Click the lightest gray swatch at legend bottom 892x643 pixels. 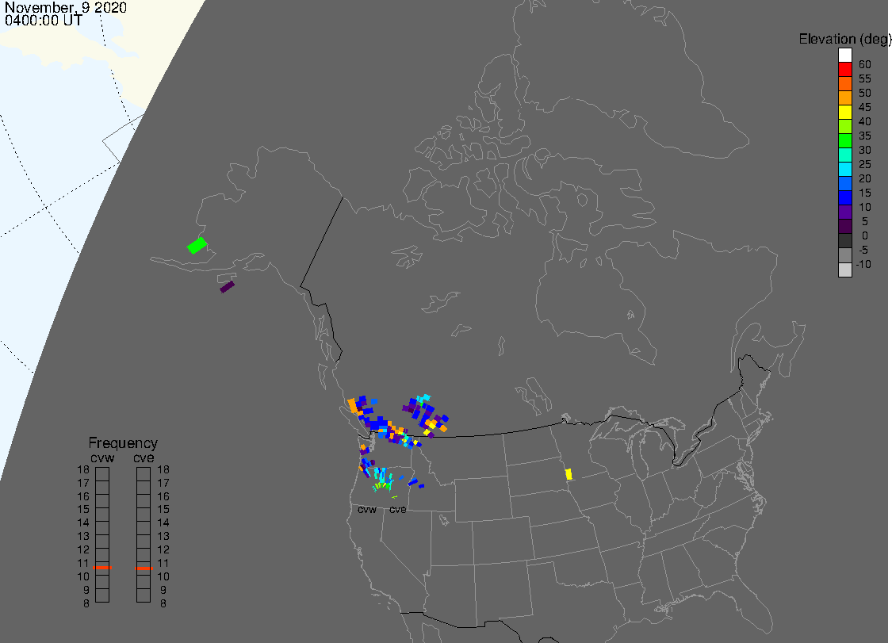click(x=844, y=270)
